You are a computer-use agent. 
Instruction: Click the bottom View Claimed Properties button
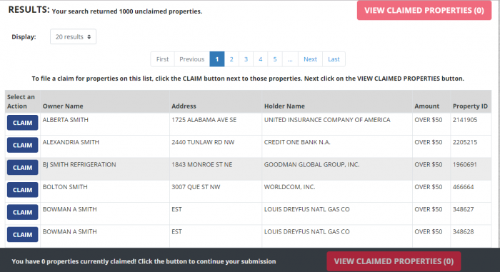(x=394, y=261)
